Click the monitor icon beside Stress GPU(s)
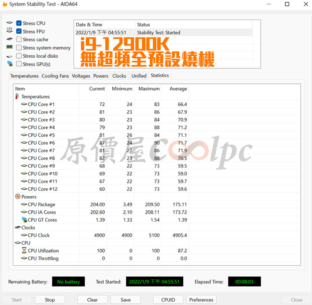 pyautogui.click(x=10, y=63)
